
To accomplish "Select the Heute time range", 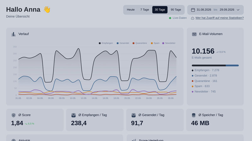I will (x=131, y=10).
